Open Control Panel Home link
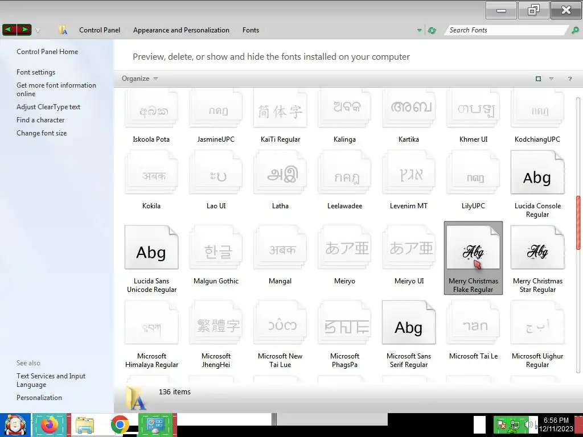Screen dimensions: 583x437 [47, 52]
